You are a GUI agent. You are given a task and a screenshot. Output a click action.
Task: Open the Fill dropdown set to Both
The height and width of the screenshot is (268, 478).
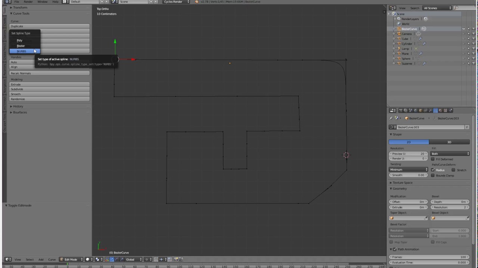click(450, 154)
